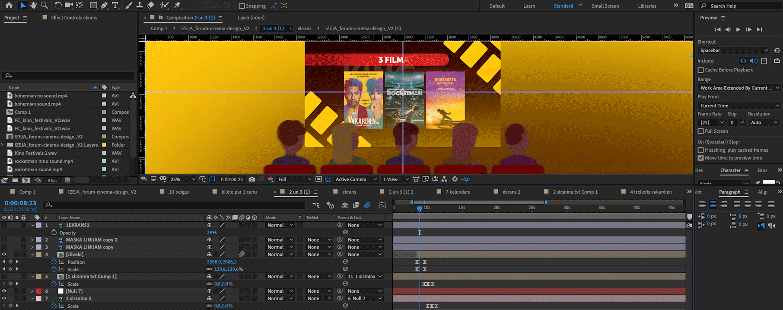Switch to Small Screen workspace
This screenshot has width=783, height=310.
(605, 6)
